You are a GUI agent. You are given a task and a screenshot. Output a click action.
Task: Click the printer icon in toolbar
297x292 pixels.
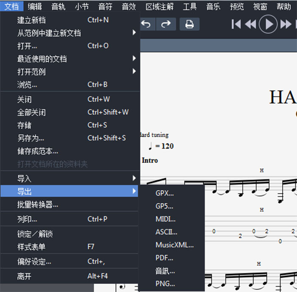(x=189, y=24)
